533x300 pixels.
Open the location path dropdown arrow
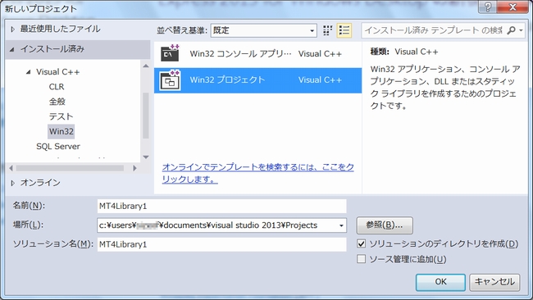pos(341,225)
